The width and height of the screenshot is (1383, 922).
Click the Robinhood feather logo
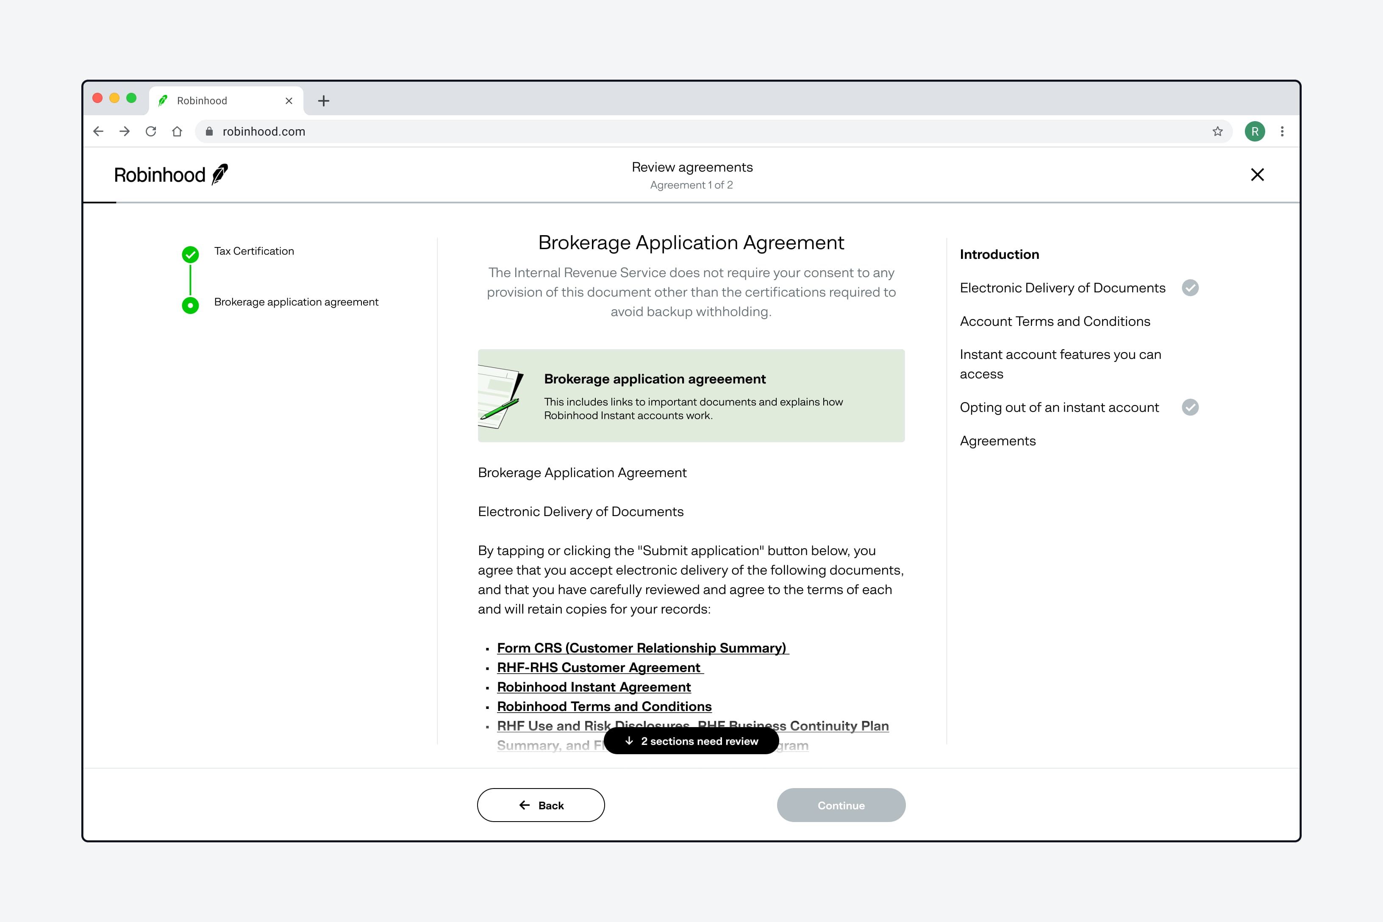coord(220,175)
